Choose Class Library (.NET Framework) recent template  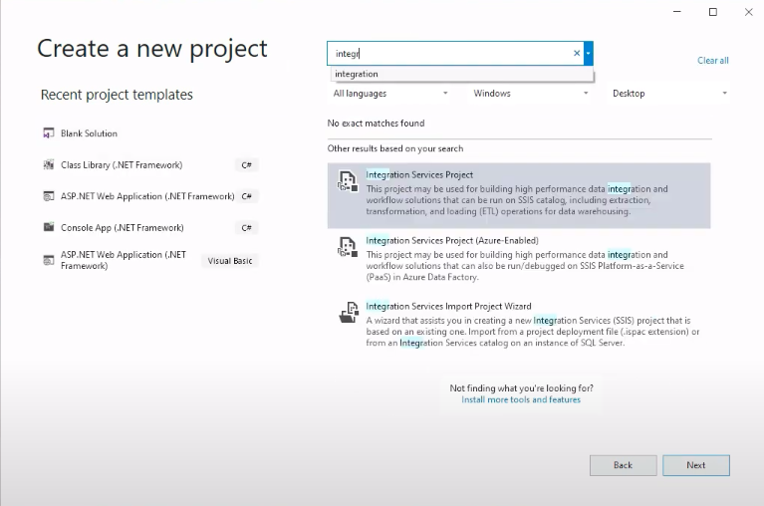pyautogui.click(x=150, y=164)
